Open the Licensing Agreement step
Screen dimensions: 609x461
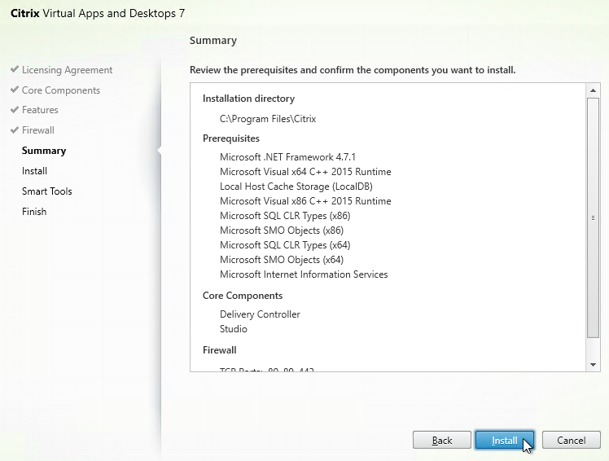click(x=68, y=70)
